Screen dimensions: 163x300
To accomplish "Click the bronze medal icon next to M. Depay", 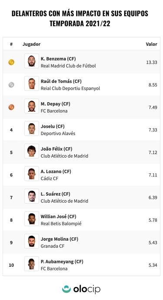I will tap(11, 107).
